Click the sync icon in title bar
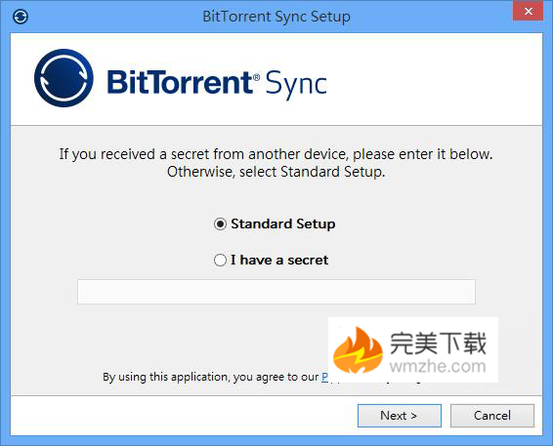Screen dimensions: 553x446 pos(21,17)
